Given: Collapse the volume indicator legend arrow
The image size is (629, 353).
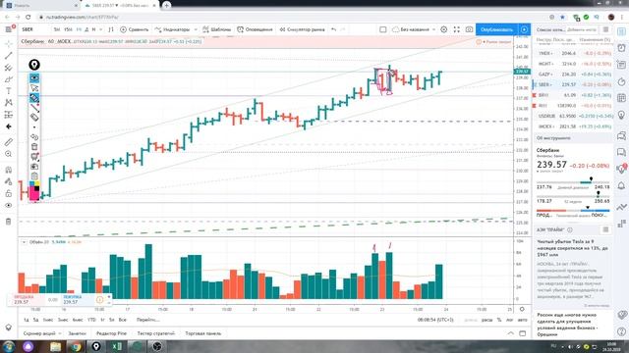Looking at the screenshot, I should (24, 242).
